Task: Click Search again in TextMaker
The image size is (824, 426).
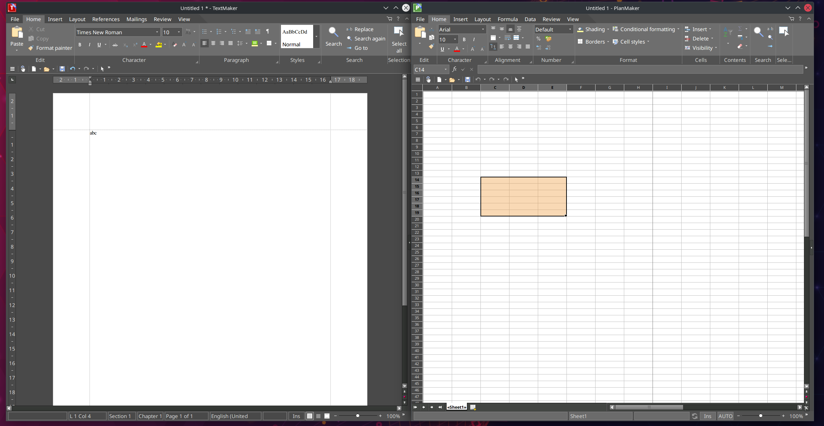Action: [366, 39]
